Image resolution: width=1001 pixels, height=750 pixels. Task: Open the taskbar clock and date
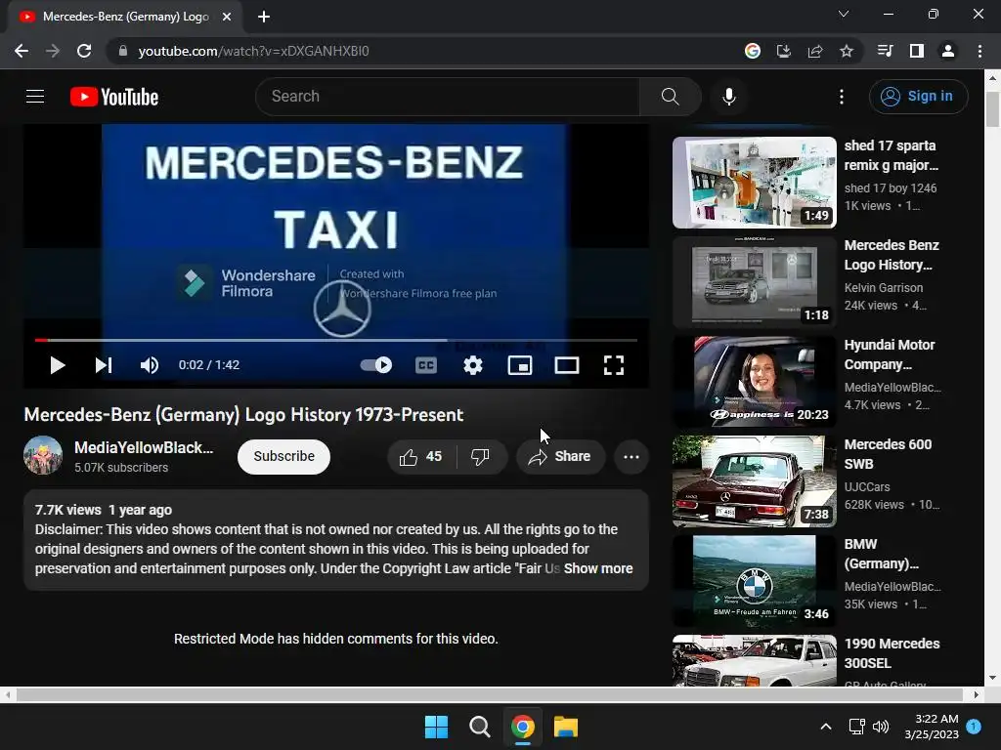pos(932,727)
